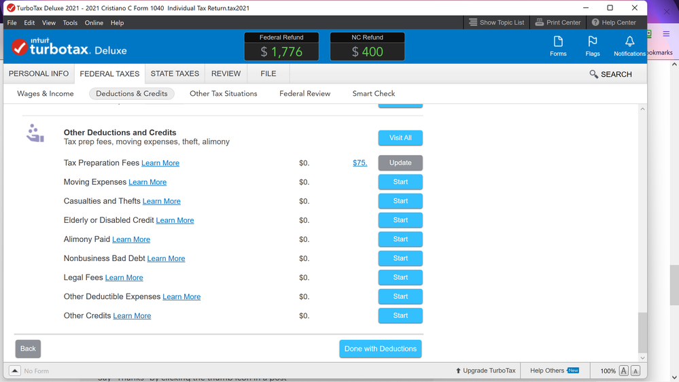Switch to the Review tab

click(x=226, y=73)
